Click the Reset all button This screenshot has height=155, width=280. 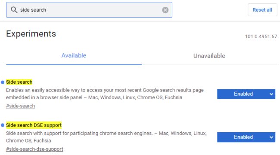(x=262, y=10)
